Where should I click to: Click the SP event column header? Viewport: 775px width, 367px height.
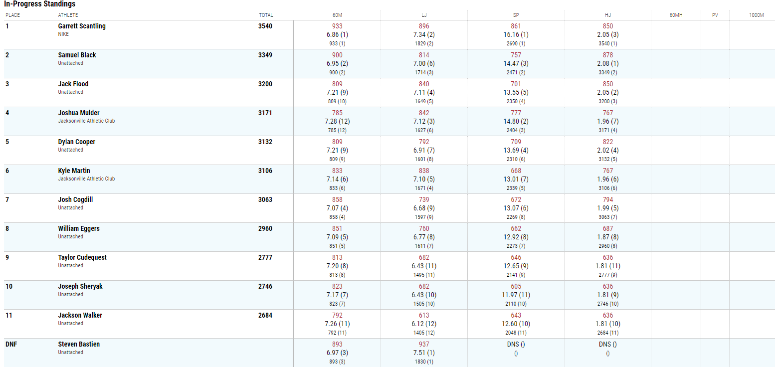516,15
